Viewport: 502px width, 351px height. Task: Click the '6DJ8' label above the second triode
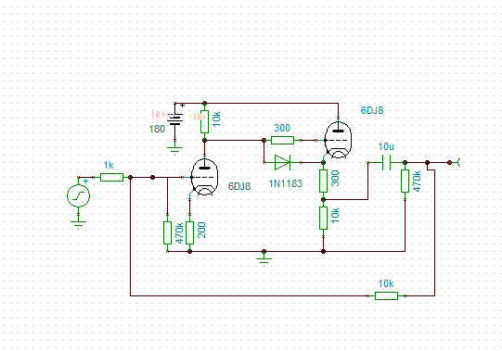pyautogui.click(x=372, y=110)
